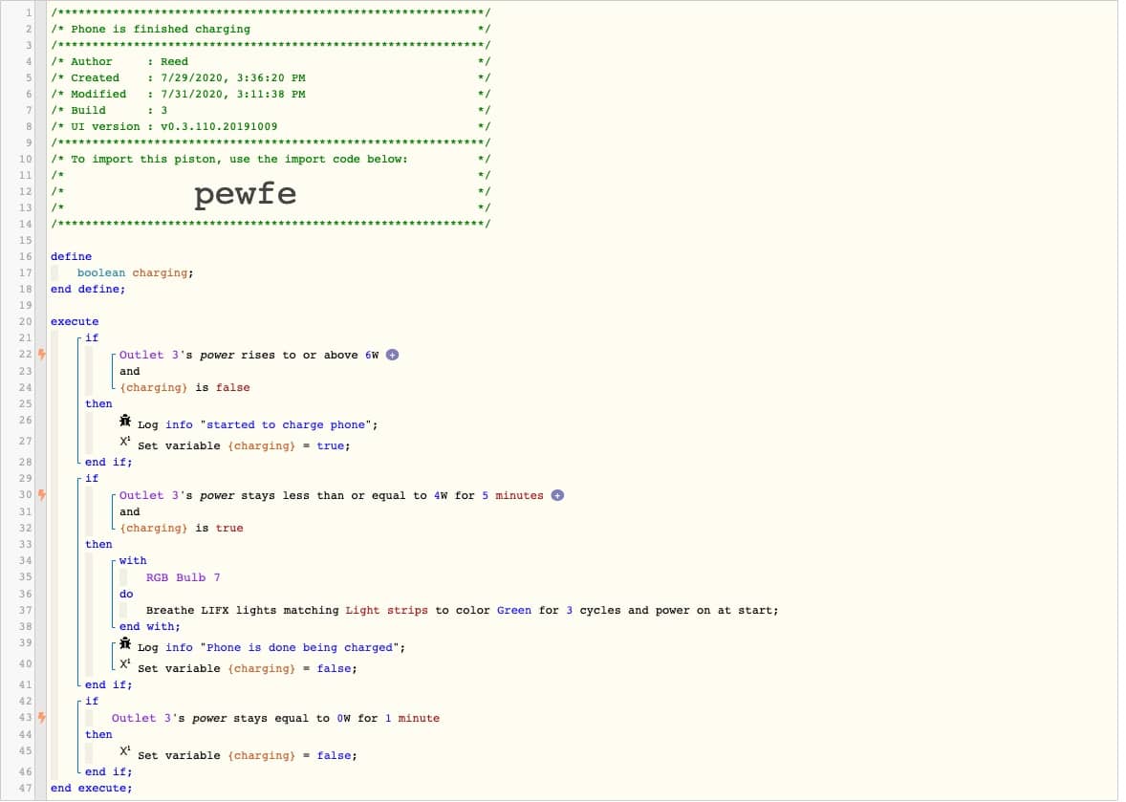Click the "Phone is finished charging" title comment

(161, 29)
